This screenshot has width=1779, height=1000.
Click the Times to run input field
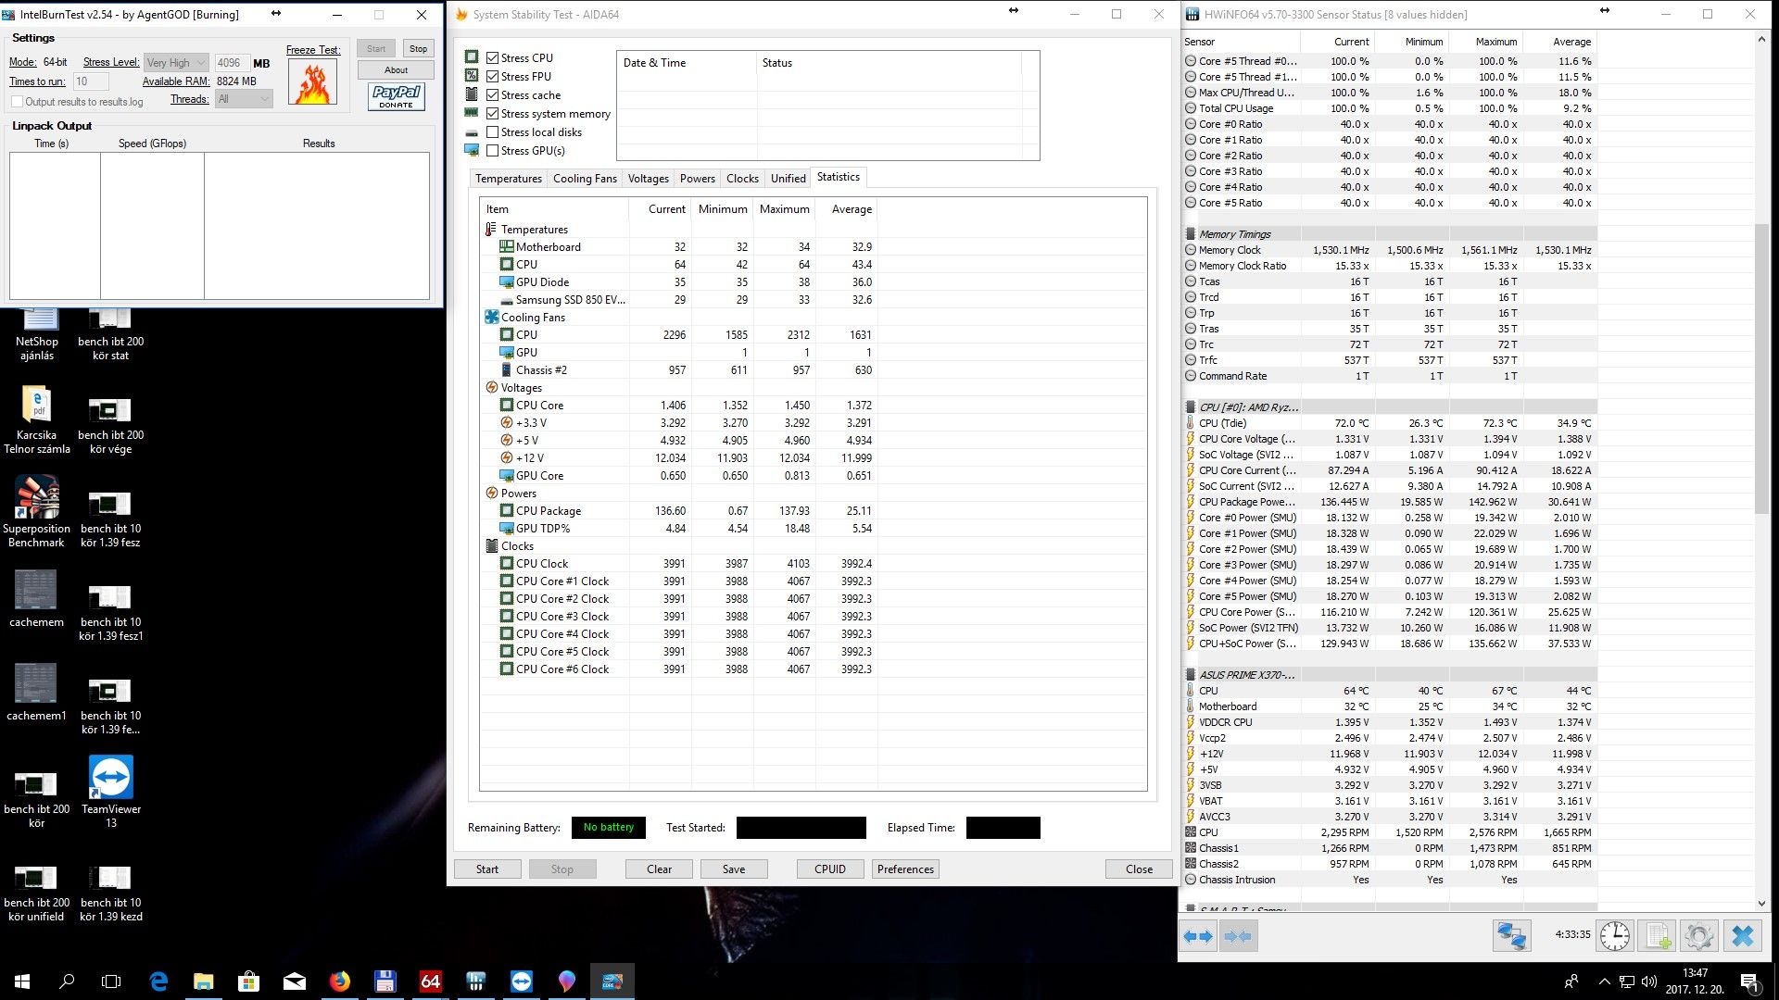91,81
